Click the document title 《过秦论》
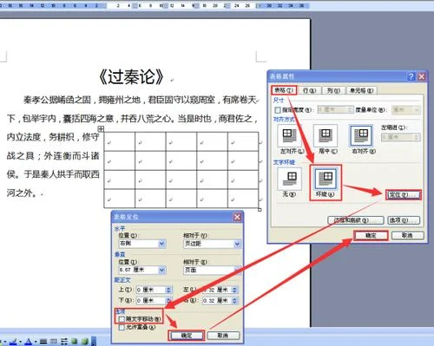 [131, 77]
